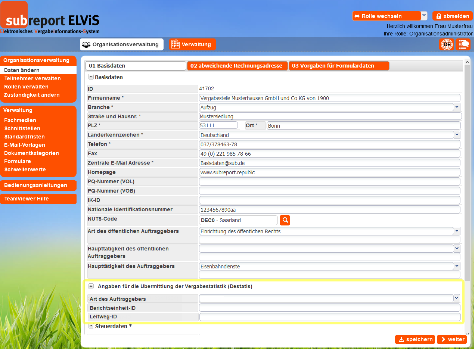Image resolution: width=475 pixels, height=349 pixels.
Task: Click the NUTS-Code search magnifier icon
Action: (285, 220)
